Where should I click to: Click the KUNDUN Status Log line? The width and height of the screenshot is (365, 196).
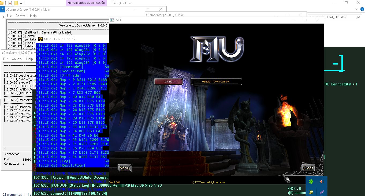97,185
